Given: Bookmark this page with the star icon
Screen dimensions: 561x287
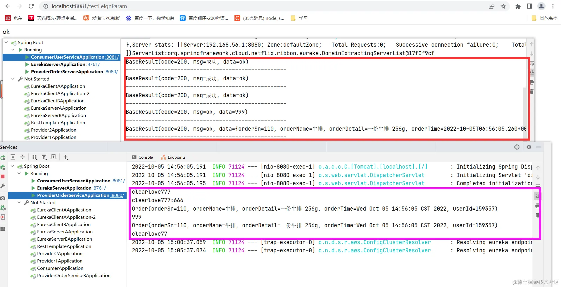Looking at the screenshot, I should click(x=503, y=6).
